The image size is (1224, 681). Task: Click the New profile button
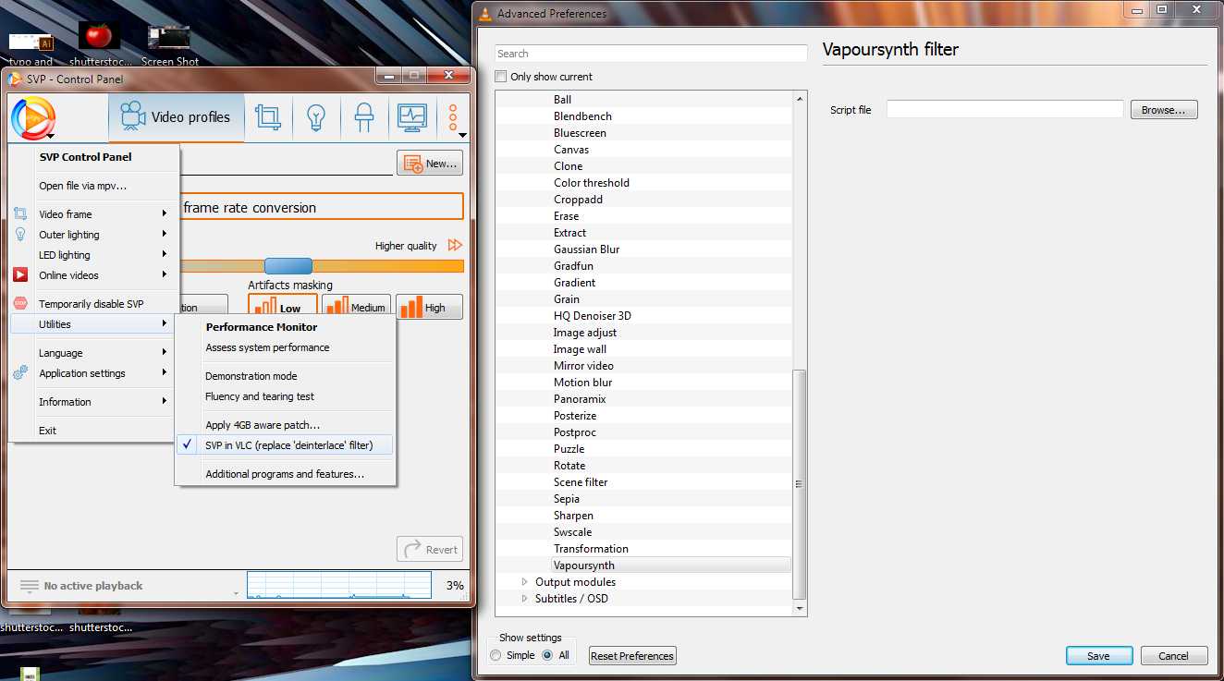(x=430, y=164)
